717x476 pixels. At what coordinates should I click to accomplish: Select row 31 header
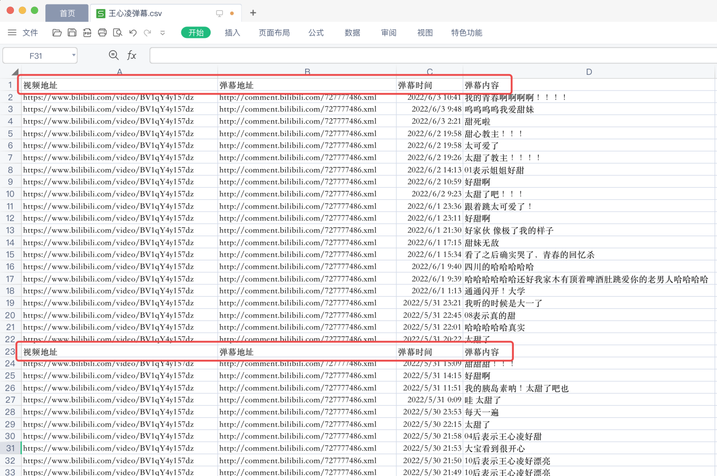10,448
